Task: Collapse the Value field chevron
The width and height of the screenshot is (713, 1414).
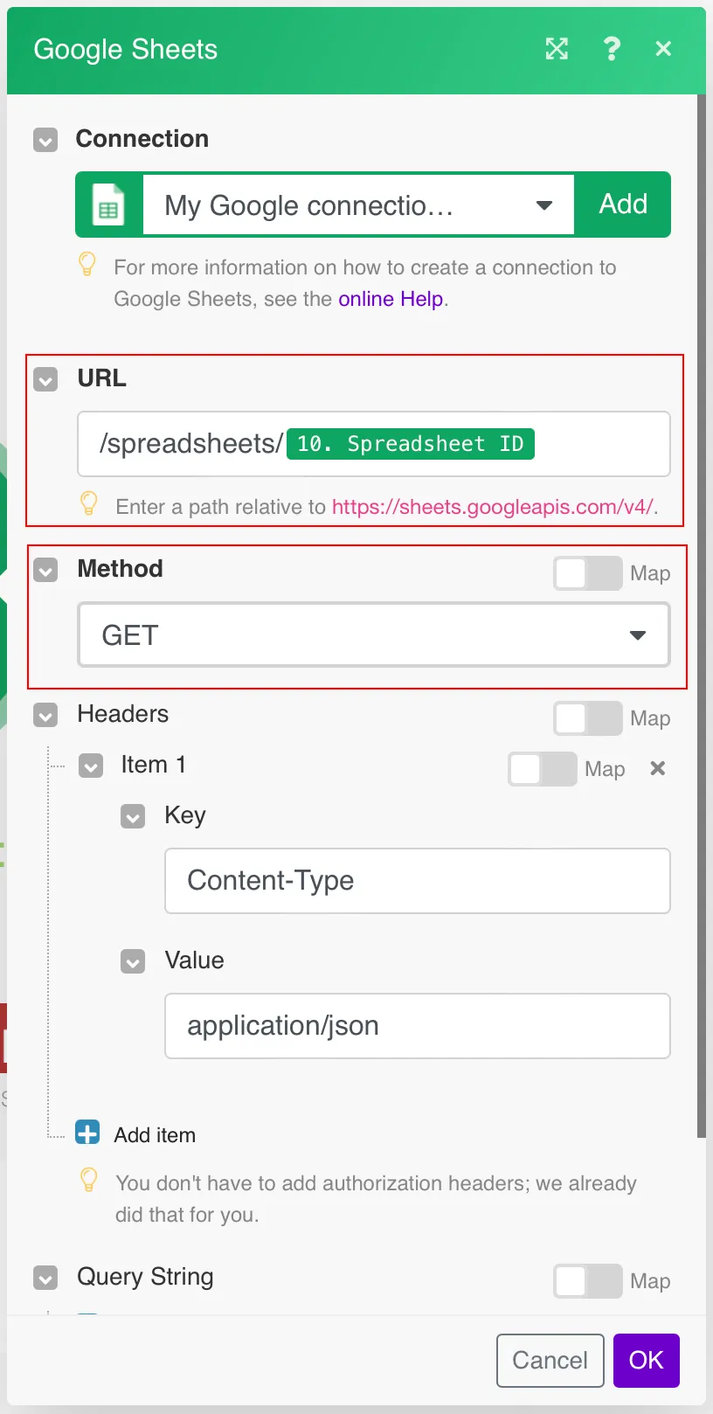Action: coord(133,961)
